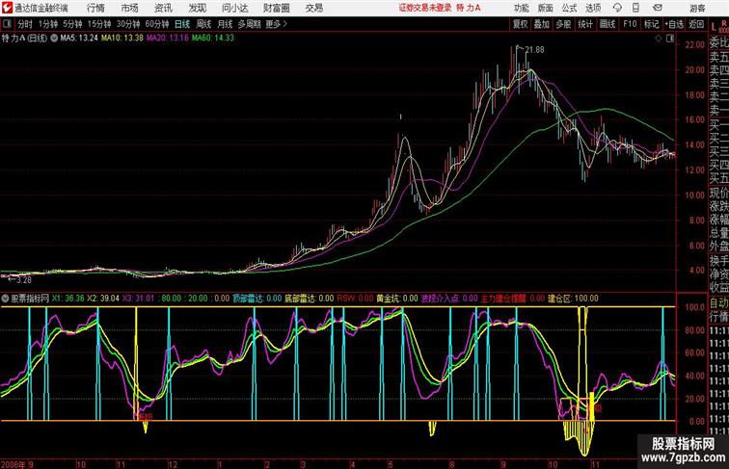Click the 返回 back button

[x=696, y=24]
